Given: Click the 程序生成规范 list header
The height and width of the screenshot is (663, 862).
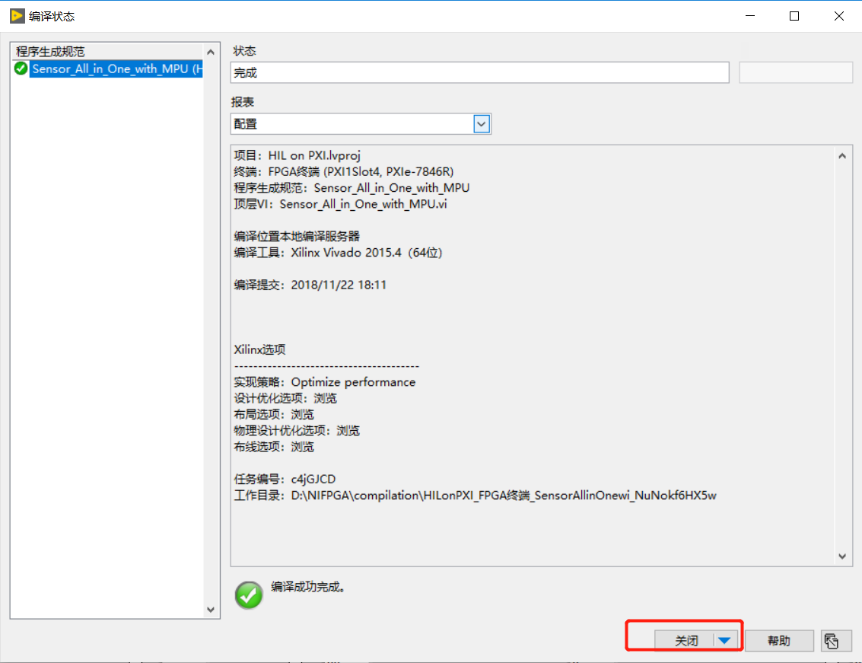Looking at the screenshot, I should click(108, 51).
